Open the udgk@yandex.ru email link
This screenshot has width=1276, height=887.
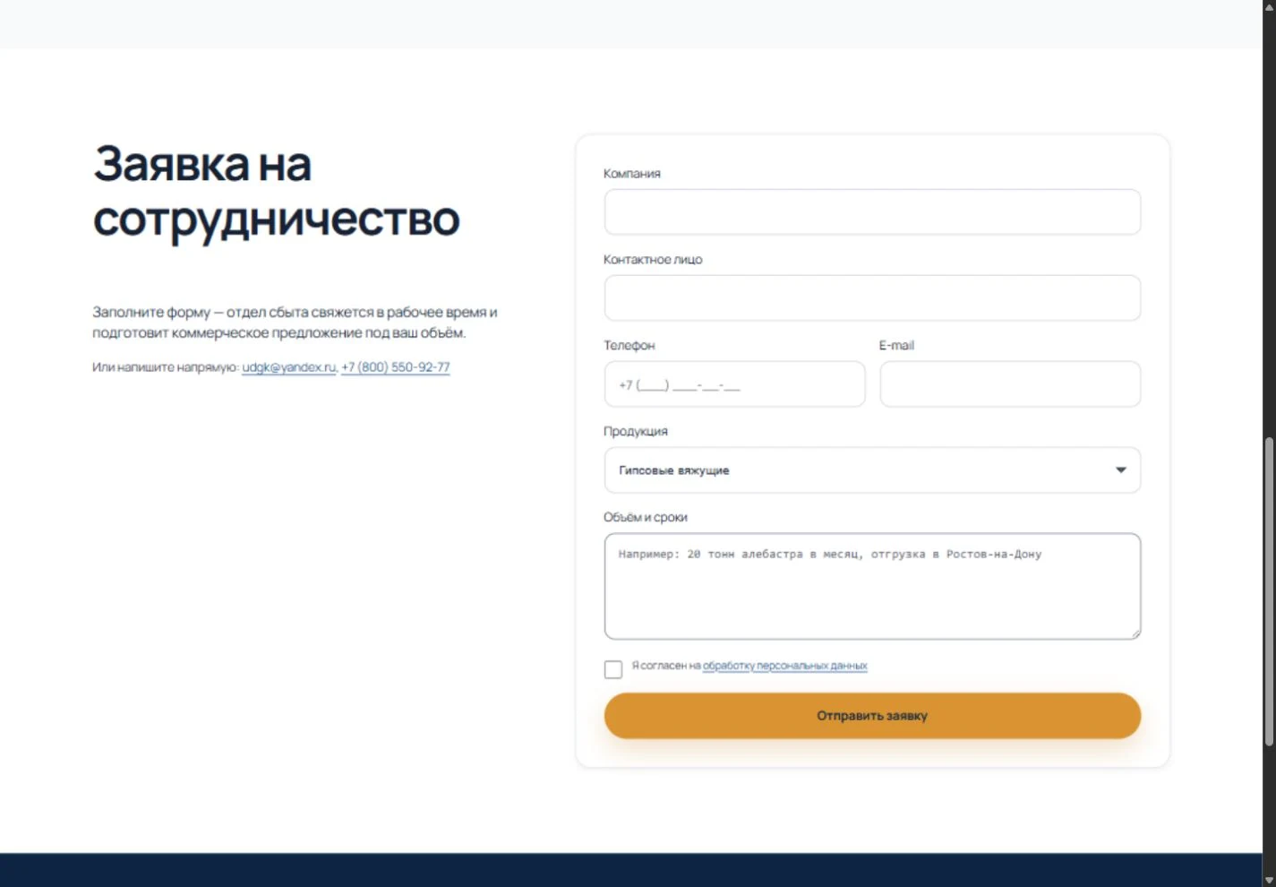(288, 367)
